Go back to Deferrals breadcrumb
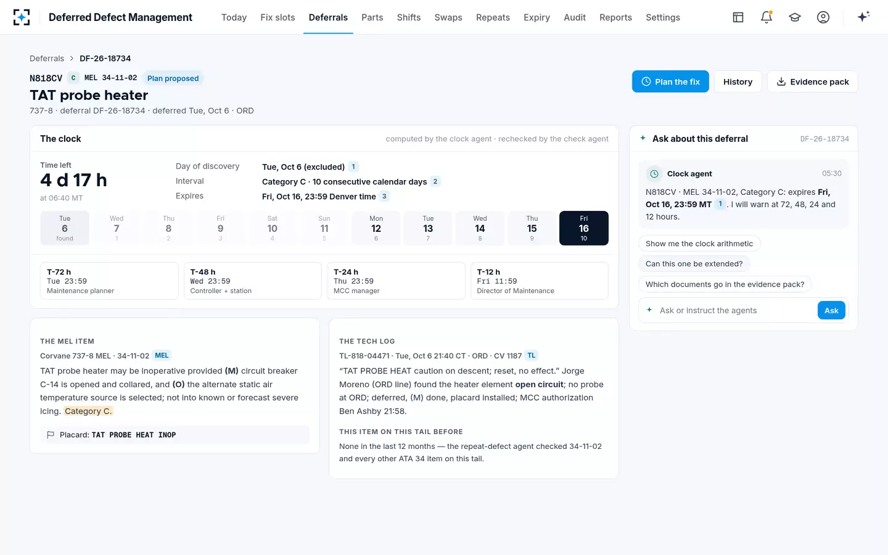 click(x=47, y=59)
